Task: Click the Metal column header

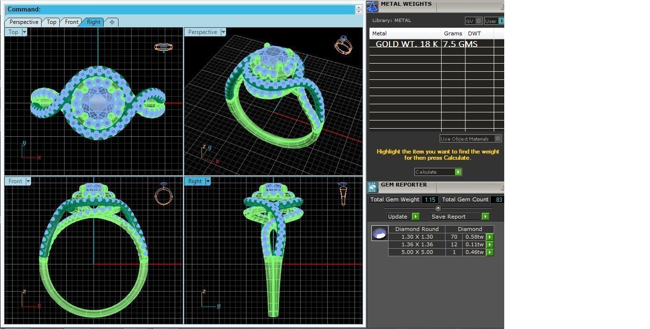Action: [x=405, y=33]
